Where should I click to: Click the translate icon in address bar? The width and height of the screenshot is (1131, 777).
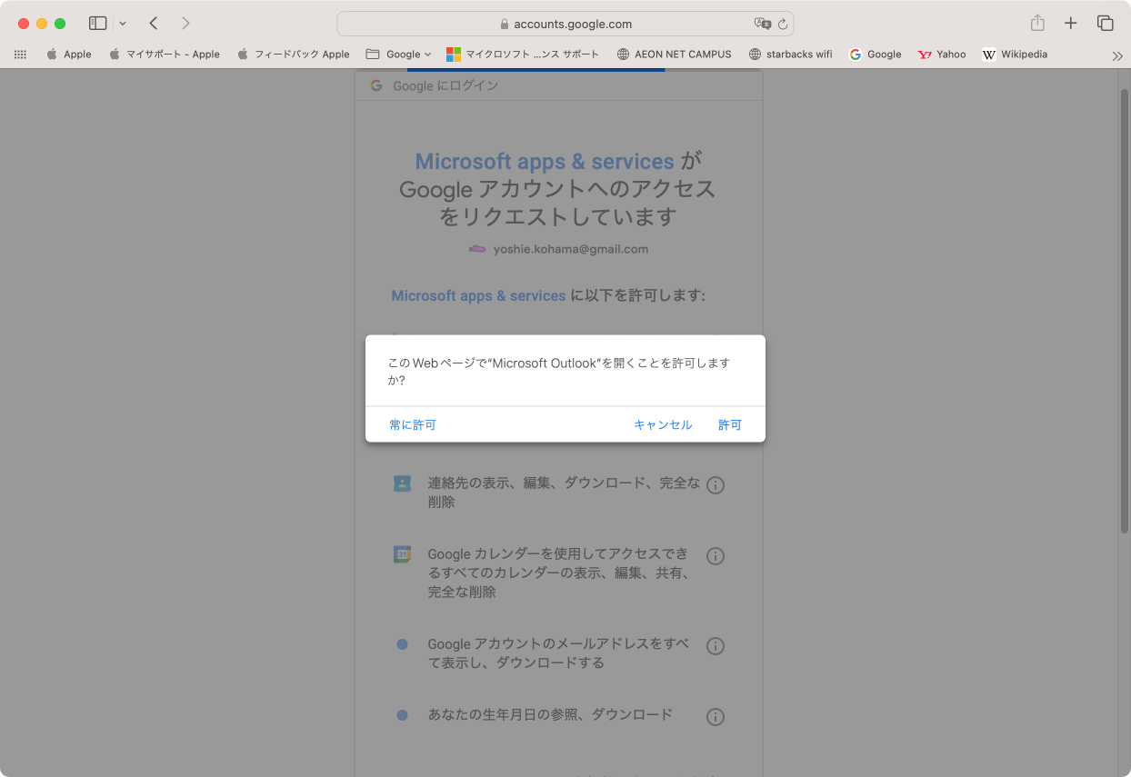[x=762, y=24]
